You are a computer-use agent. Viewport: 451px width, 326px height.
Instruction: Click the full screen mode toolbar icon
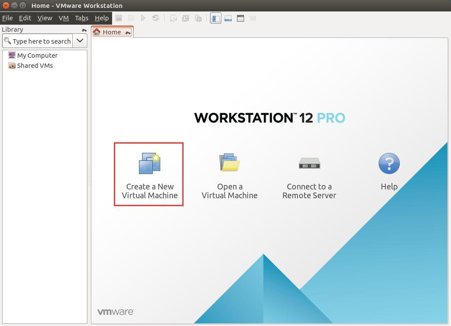click(x=241, y=19)
